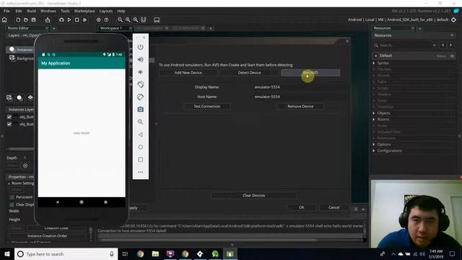Open project folder icon in toolbar
Image resolution: width=462 pixels, height=260 pixels.
(26, 19)
